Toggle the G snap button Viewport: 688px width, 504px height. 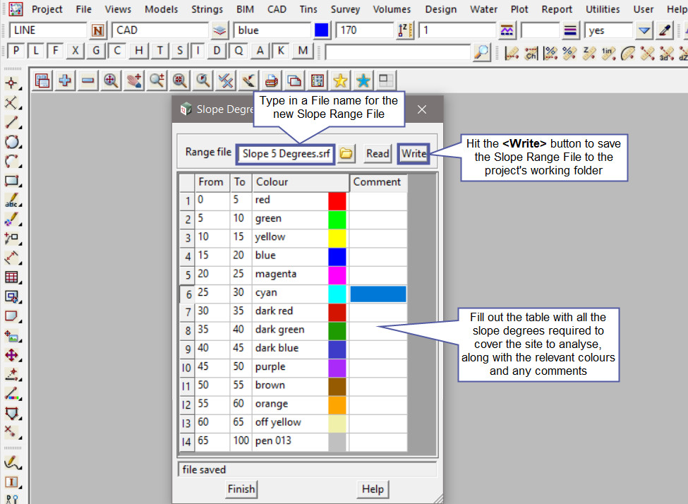[x=97, y=51]
